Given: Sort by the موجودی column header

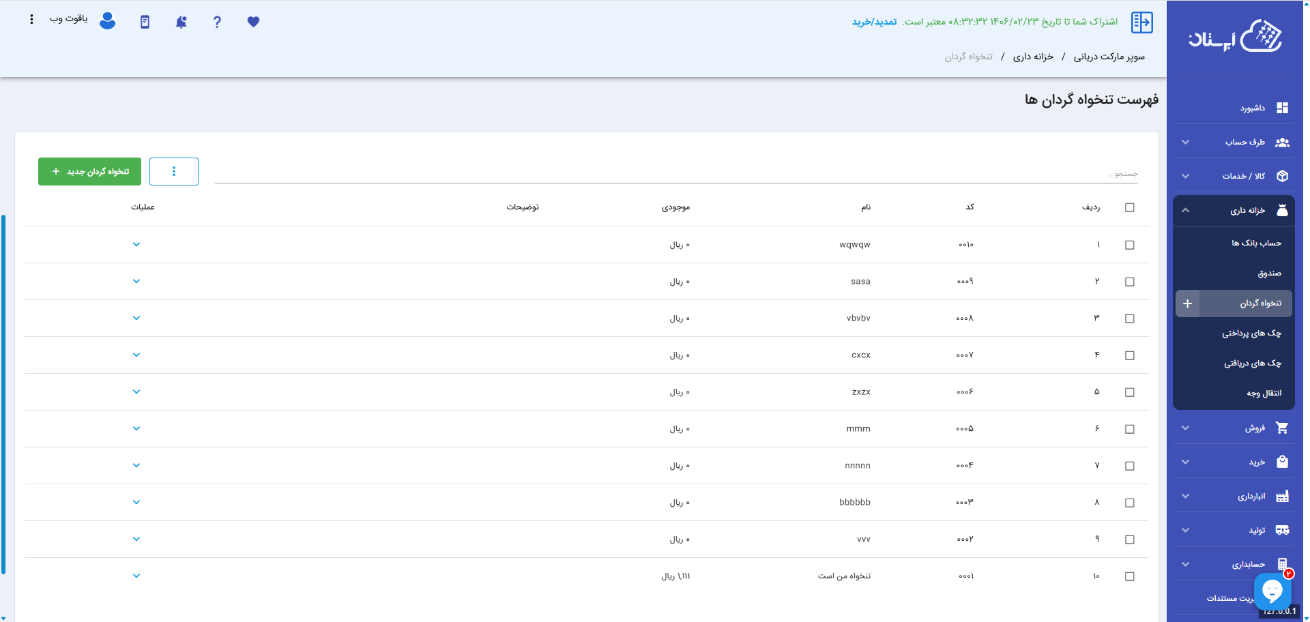Looking at the screenshot, I should (675, 207).
